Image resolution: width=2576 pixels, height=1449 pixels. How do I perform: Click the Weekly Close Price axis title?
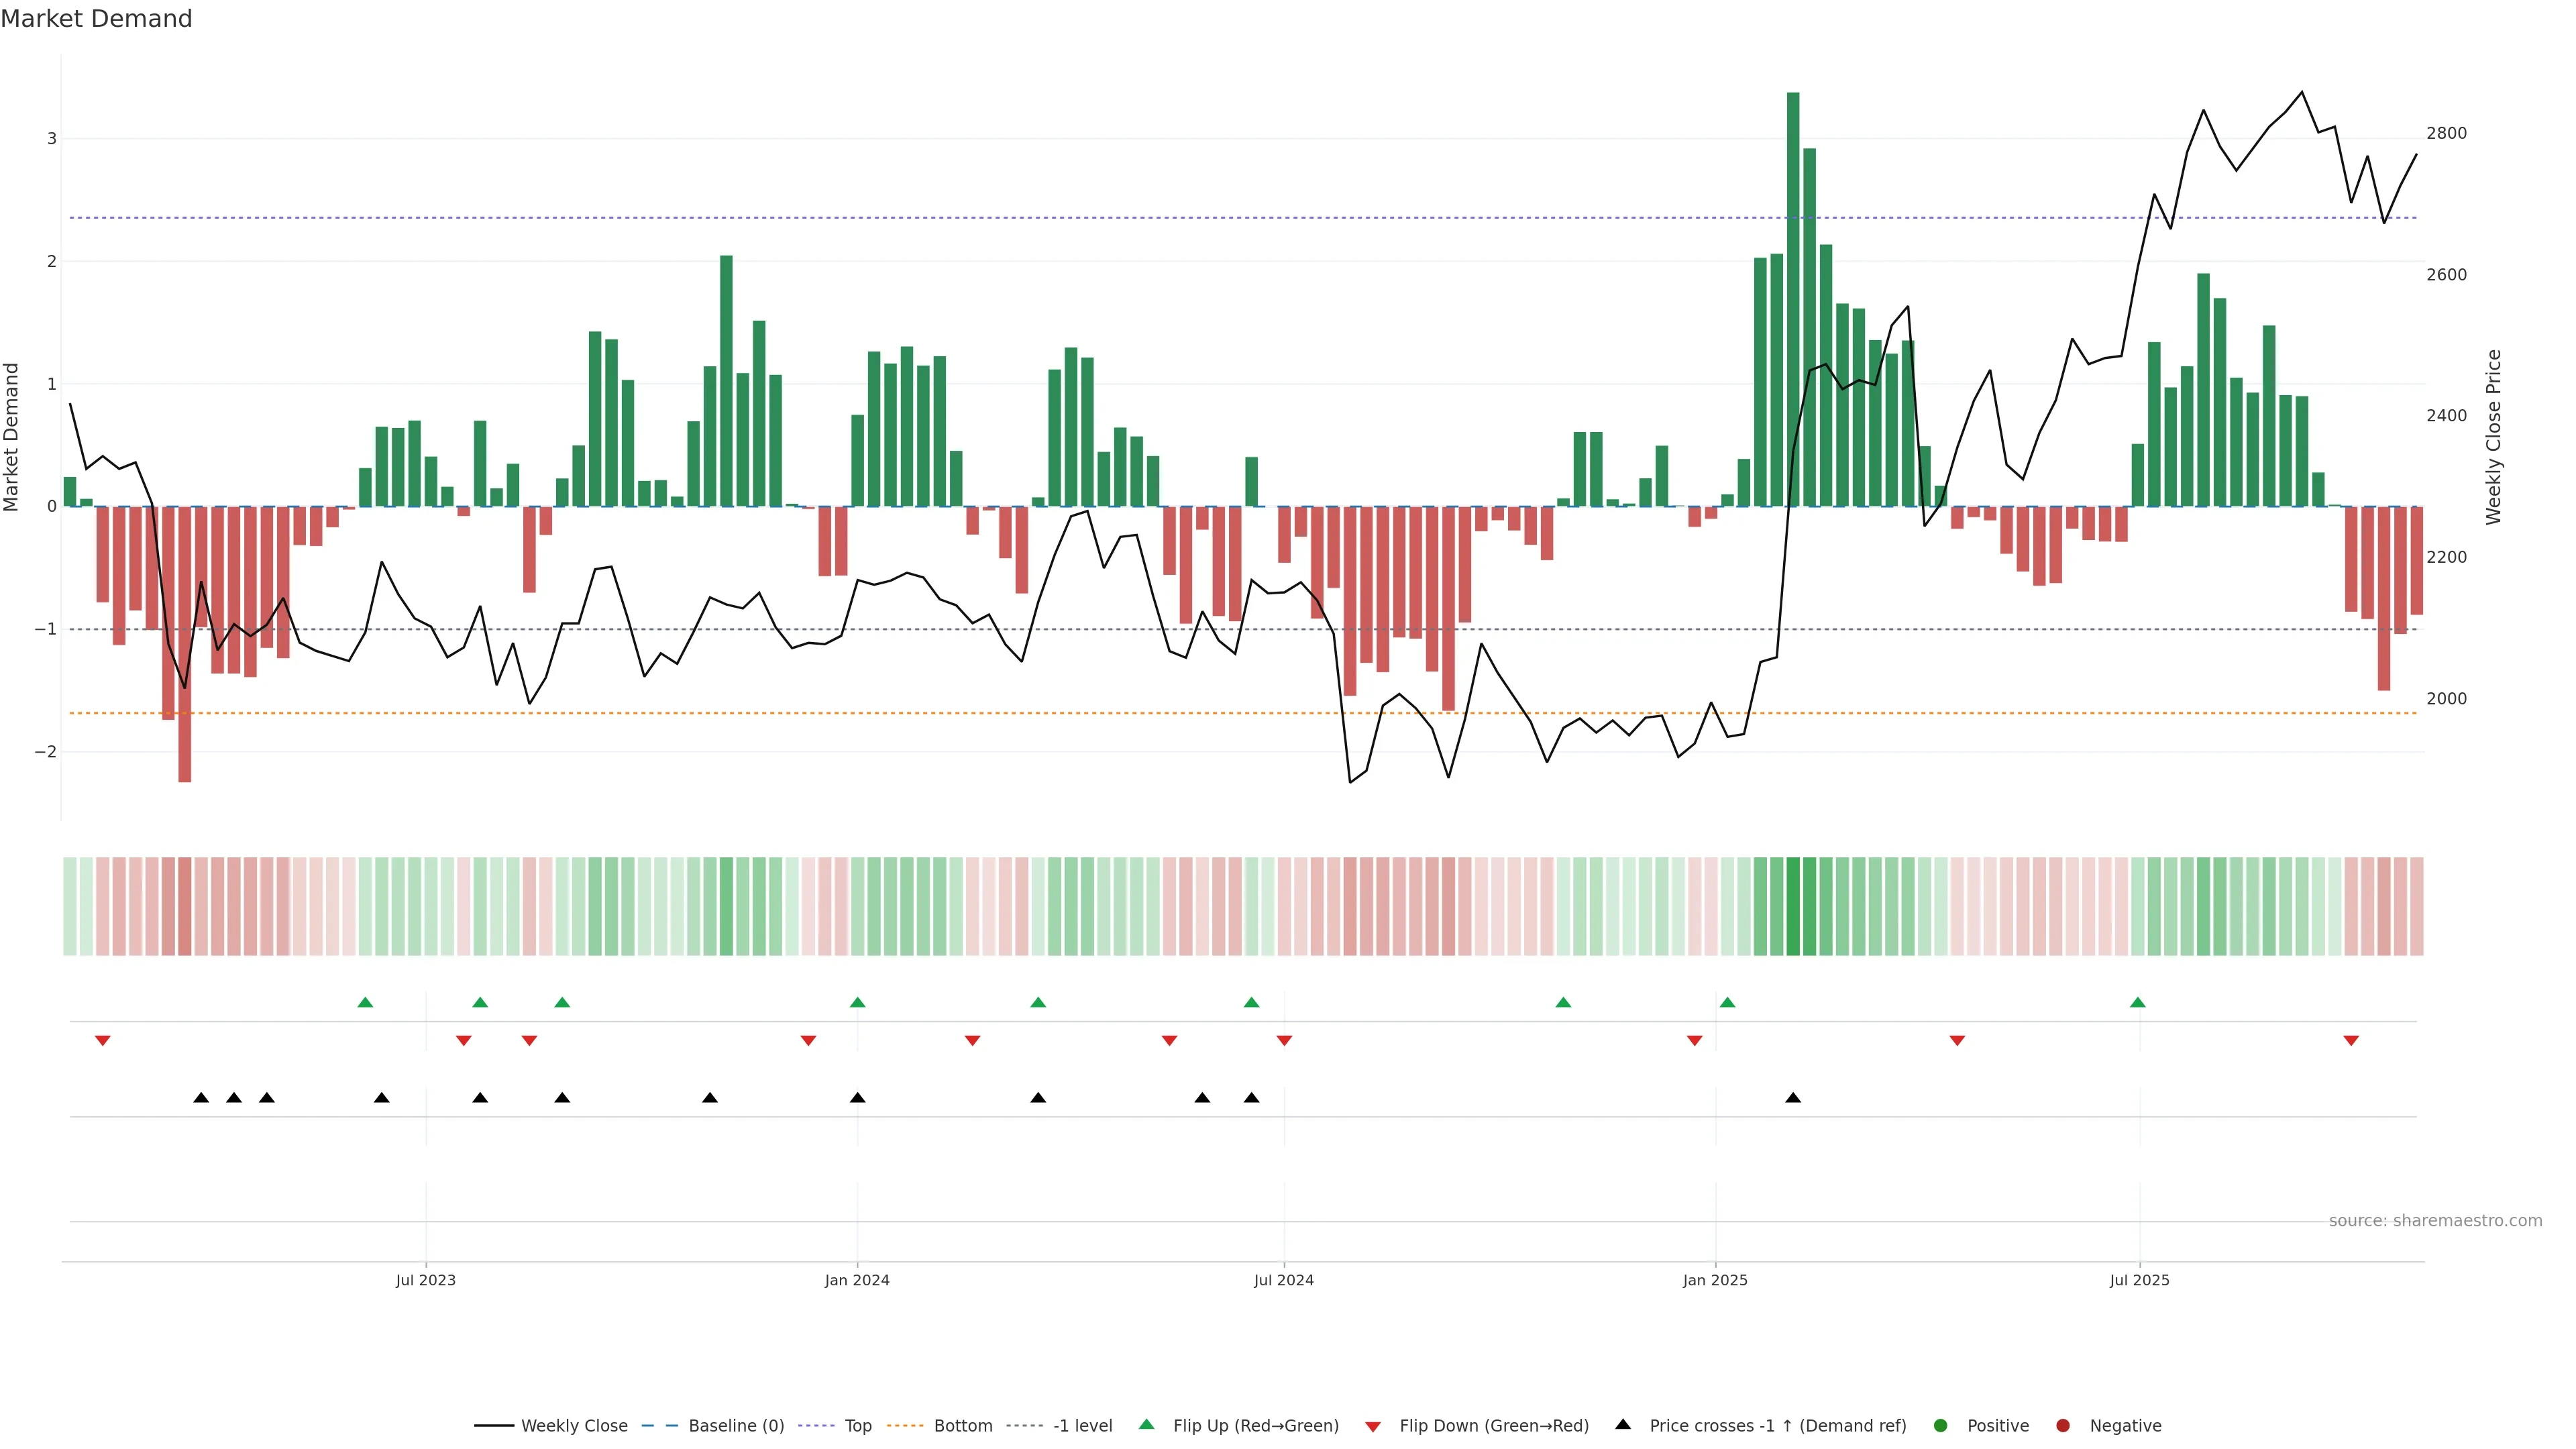pos(2493,437)
